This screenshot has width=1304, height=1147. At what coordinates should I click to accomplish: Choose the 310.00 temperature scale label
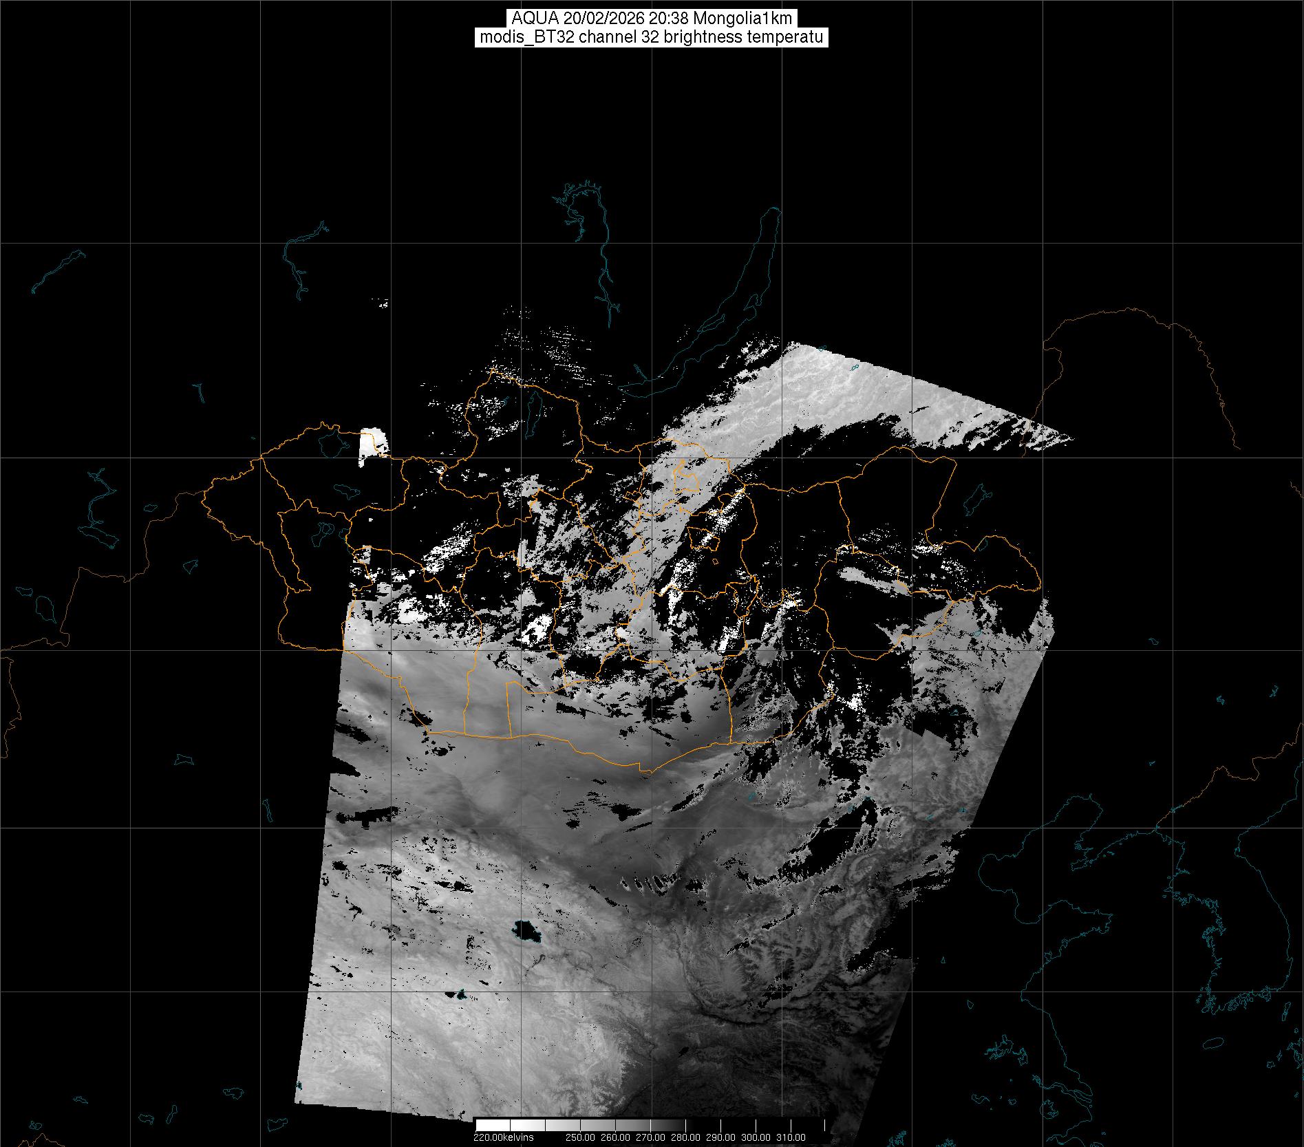pyautogui.click(x=791, y=1137)
